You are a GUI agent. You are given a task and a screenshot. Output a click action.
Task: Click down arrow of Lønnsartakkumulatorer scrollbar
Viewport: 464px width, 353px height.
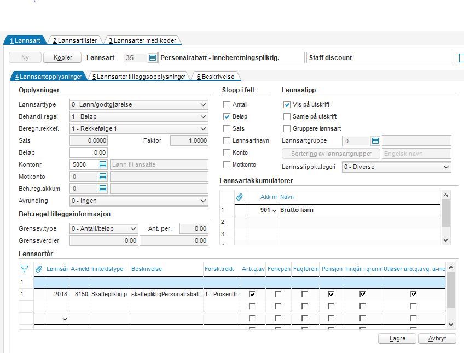click(x=445, y=240)
